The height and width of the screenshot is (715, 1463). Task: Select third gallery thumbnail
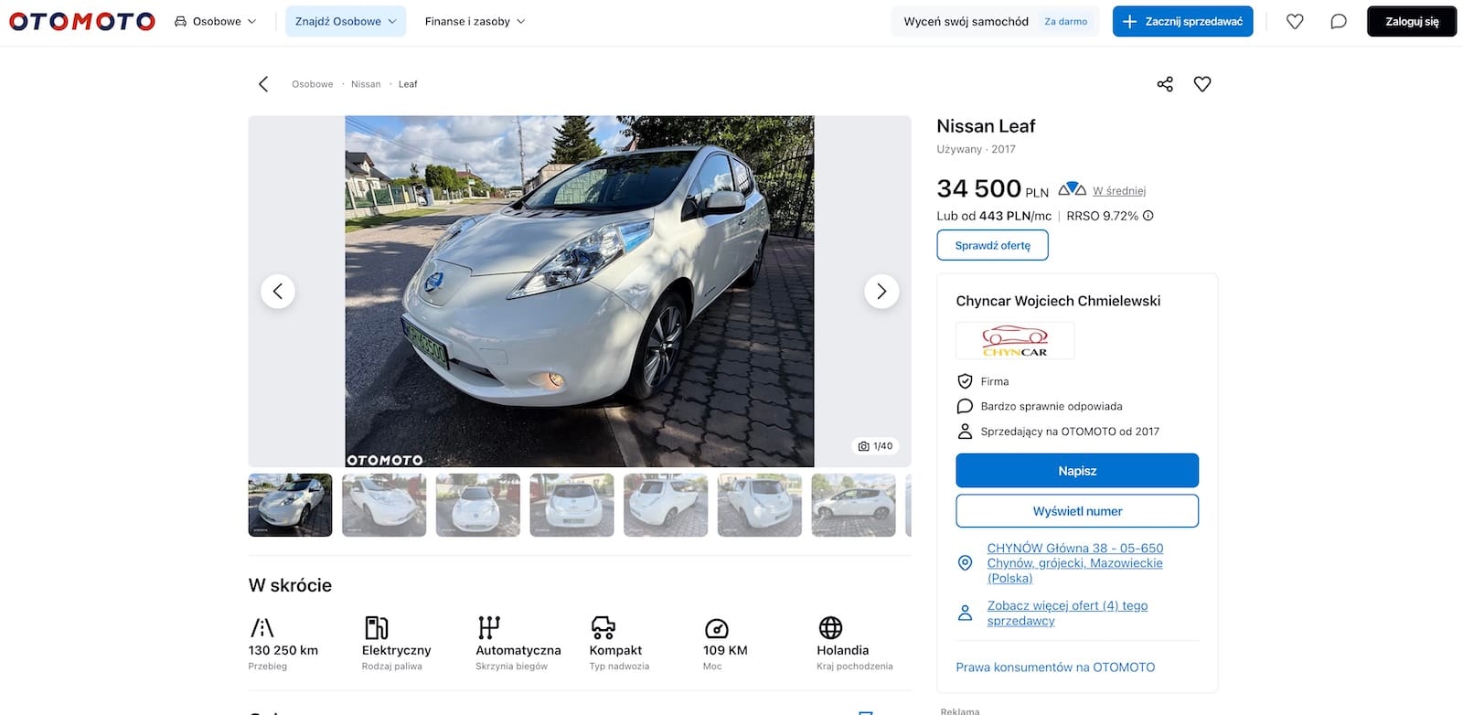coord(478,505)
